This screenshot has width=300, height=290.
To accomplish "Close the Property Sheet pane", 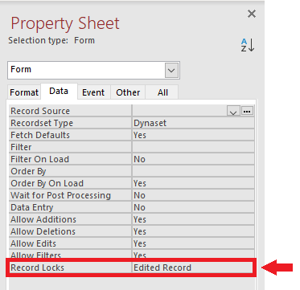I will click(x=252, y=14).
